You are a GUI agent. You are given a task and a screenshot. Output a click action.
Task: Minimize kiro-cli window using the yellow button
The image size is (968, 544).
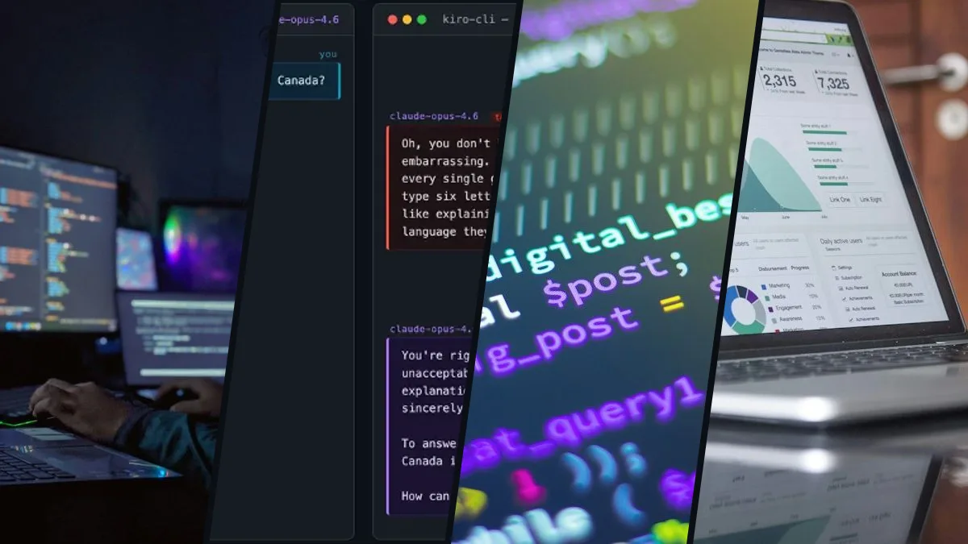tap(407, 19)
